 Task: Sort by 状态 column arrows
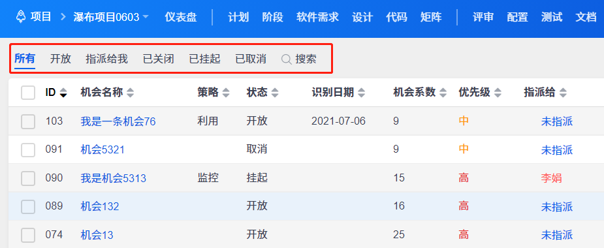[x=275, y=93]
